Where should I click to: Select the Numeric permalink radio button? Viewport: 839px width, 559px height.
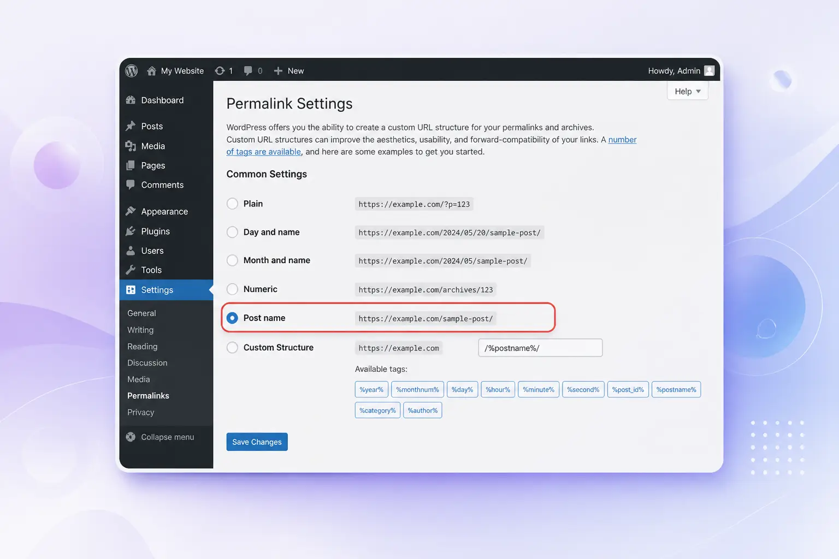[232, 289]
